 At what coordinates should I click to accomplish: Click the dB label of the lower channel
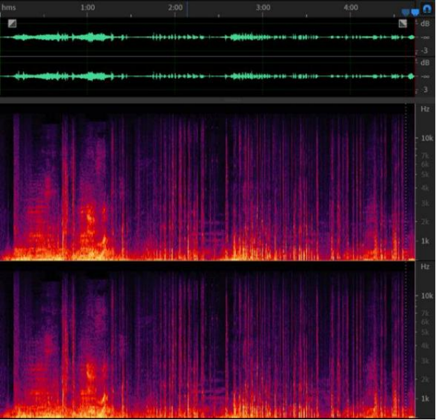(425, 62)
